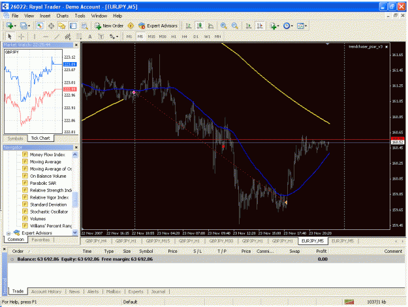Open the Strategy Tester magnifier icon
The width and height of the screenshot is (408, 307).
(84, 25)
